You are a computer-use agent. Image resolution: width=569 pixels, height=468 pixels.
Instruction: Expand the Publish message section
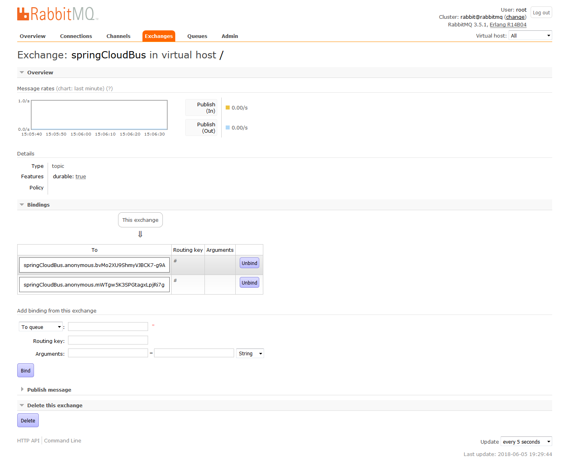point(49,390)
